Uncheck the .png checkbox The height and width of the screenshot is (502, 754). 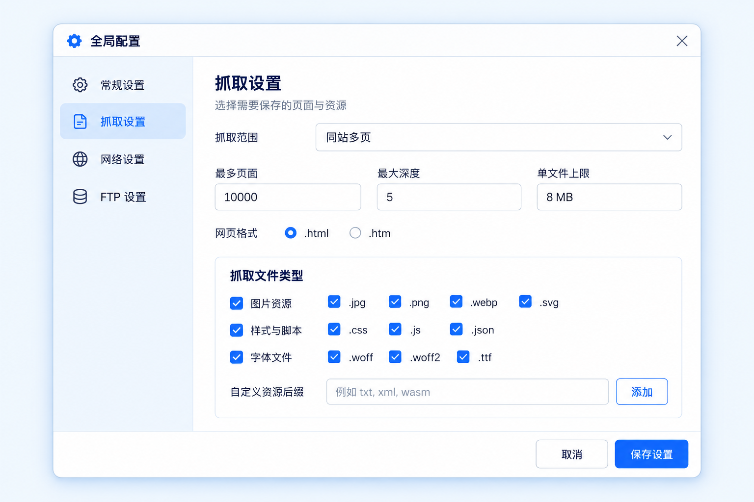coord(395,301)
